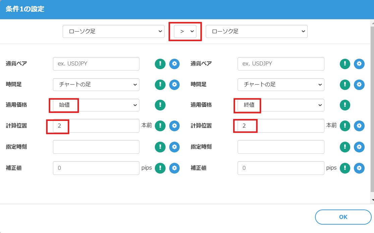Click right 計算位置 blue gear icon

(359, 126)
